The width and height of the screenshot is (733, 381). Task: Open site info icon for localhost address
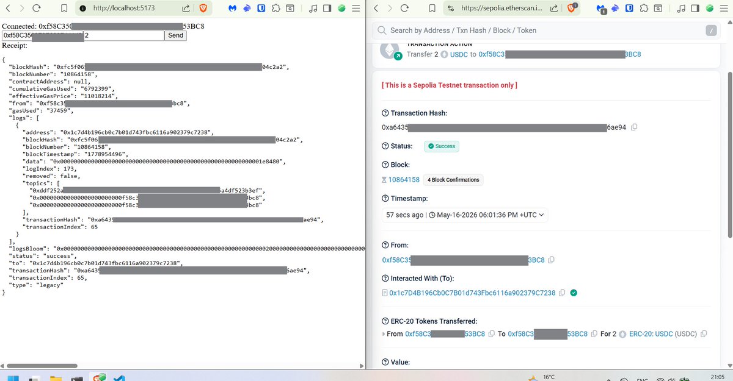tap(82, 9)
